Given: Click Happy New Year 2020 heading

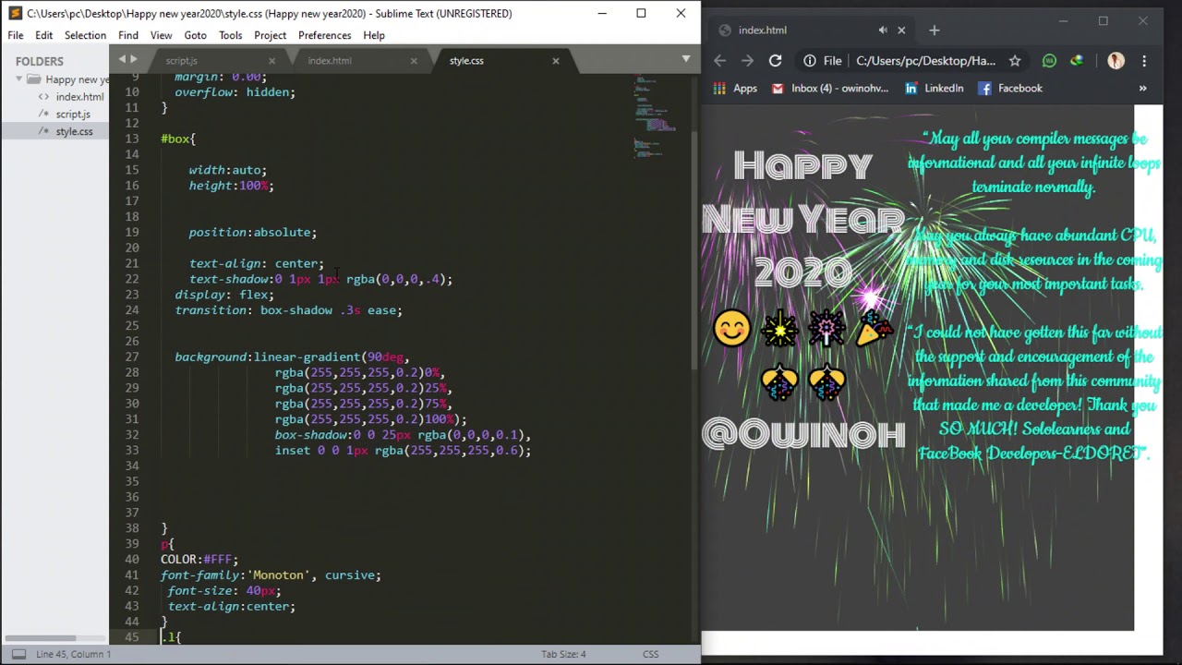Looking at the screenshot, I should (803, 220).
